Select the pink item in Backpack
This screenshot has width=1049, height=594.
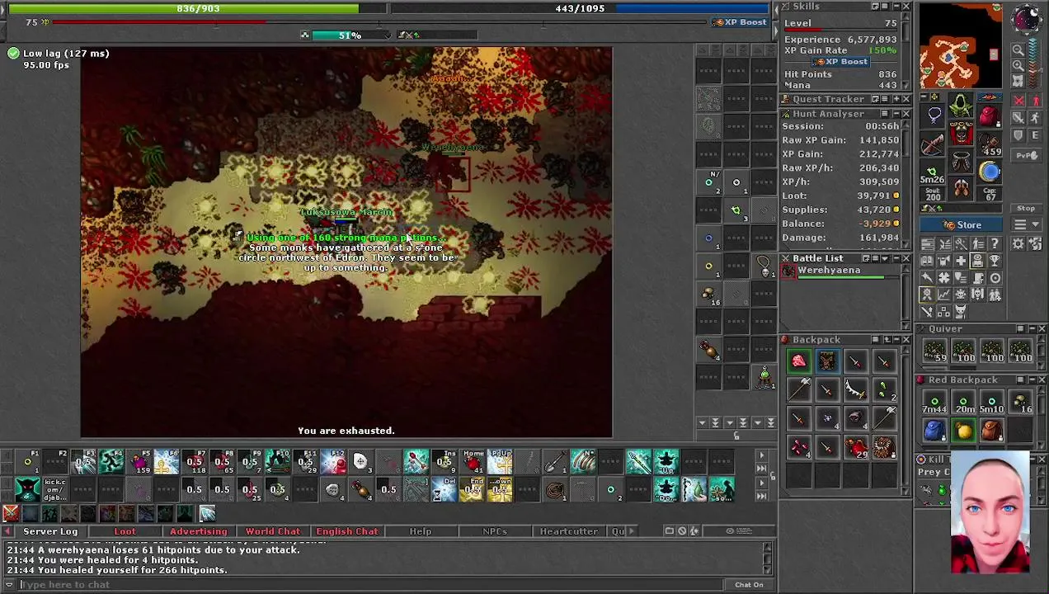[798, 361]
